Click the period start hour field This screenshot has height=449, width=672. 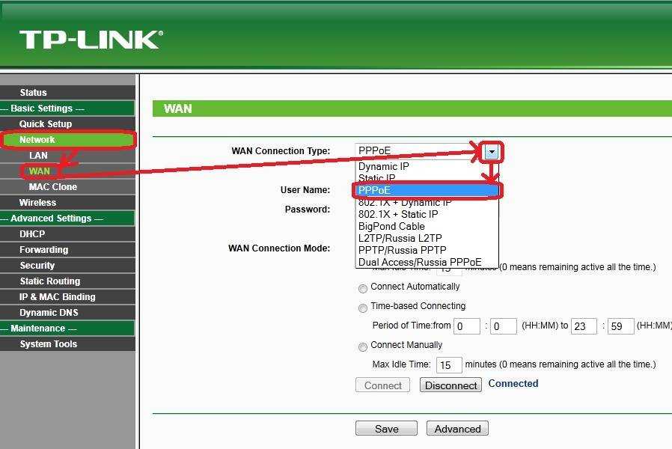tap(468, 326)
